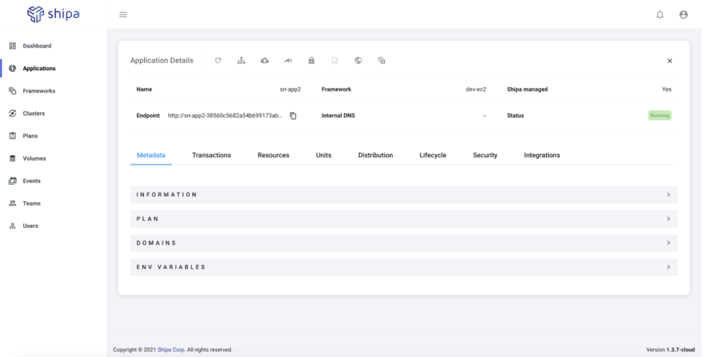Open the Security tab
The height and width of the screenshot is (357, 703).
[x=485, y=155]
